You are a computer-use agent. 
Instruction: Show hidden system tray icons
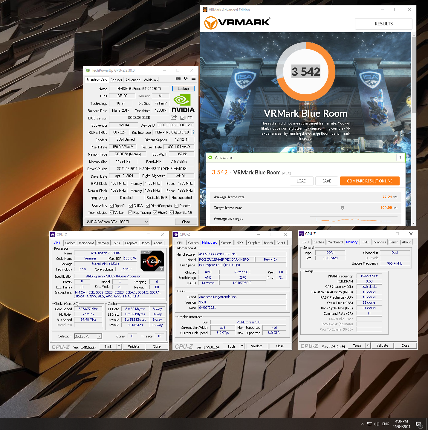click(362, 424)
